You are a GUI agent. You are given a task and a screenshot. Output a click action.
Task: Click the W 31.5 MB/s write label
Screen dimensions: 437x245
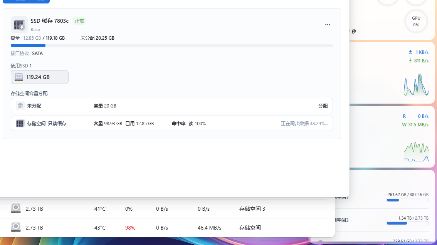[415, 124]
